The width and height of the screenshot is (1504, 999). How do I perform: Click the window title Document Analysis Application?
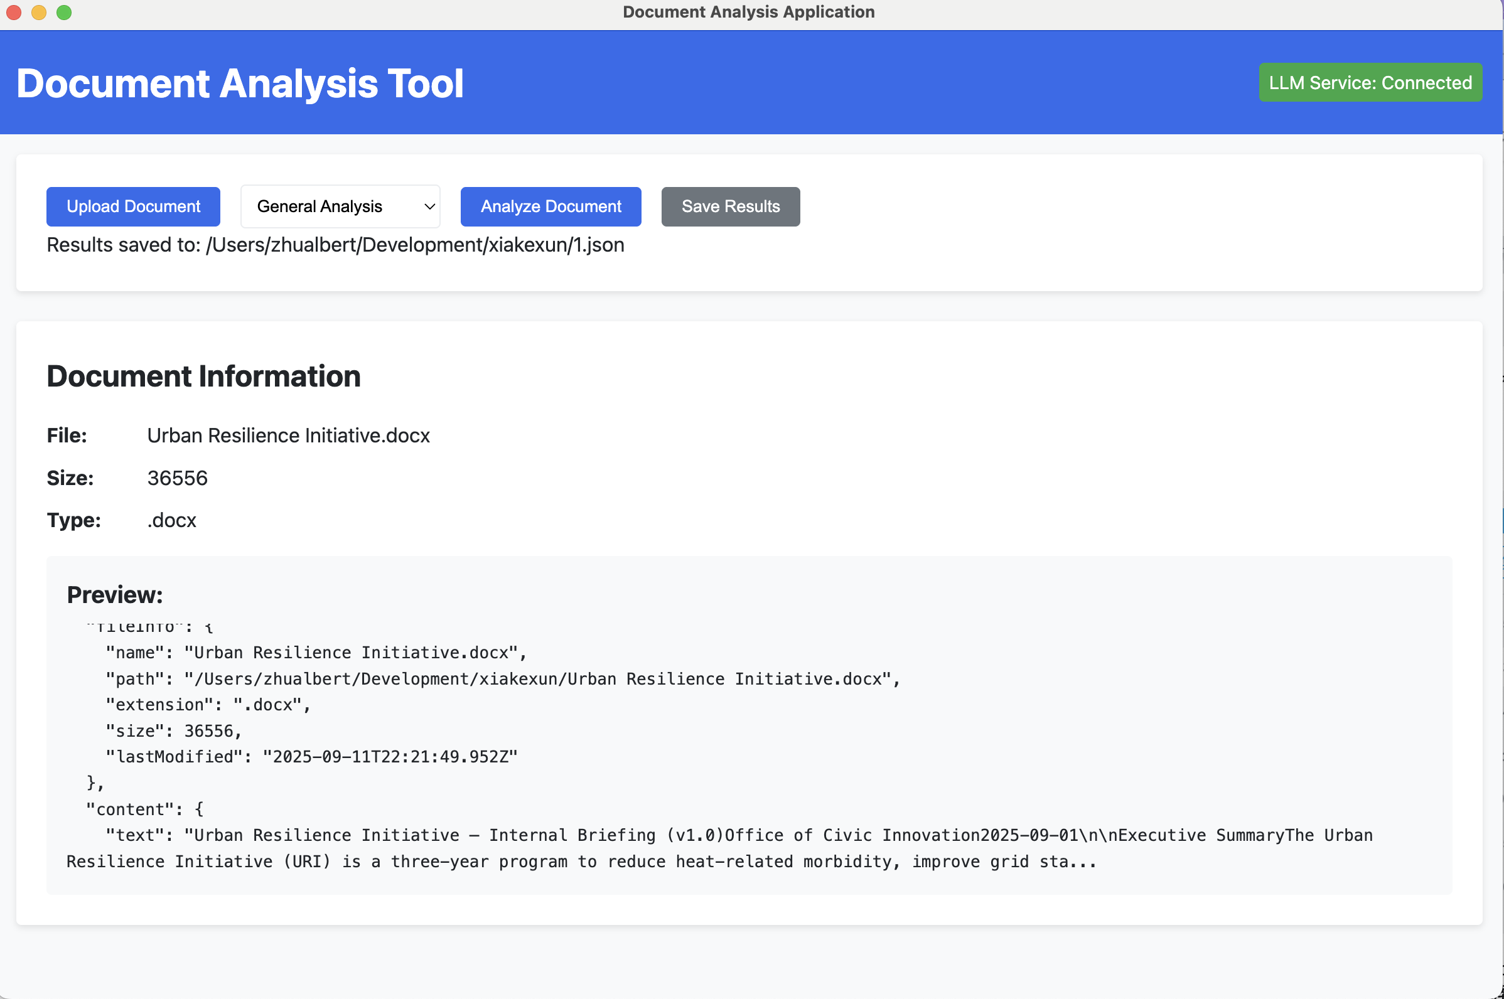[748, 12]
